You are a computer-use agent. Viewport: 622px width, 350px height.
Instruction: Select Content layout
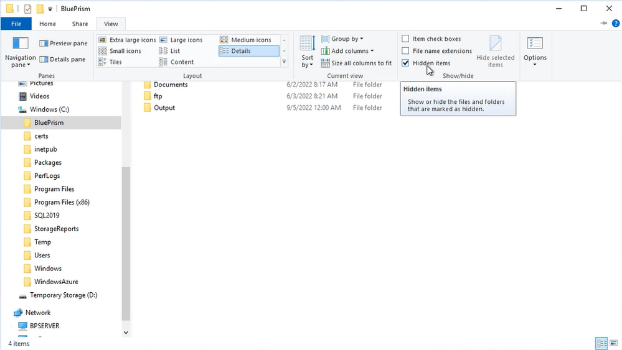pos(177,62)
